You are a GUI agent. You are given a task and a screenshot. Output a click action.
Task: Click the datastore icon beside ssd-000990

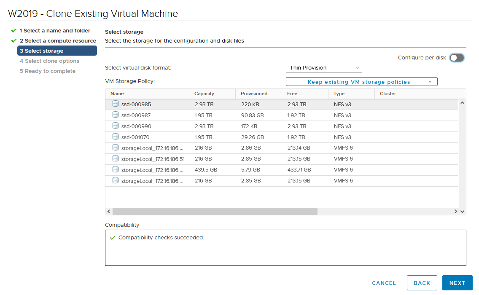coord(115,126)
